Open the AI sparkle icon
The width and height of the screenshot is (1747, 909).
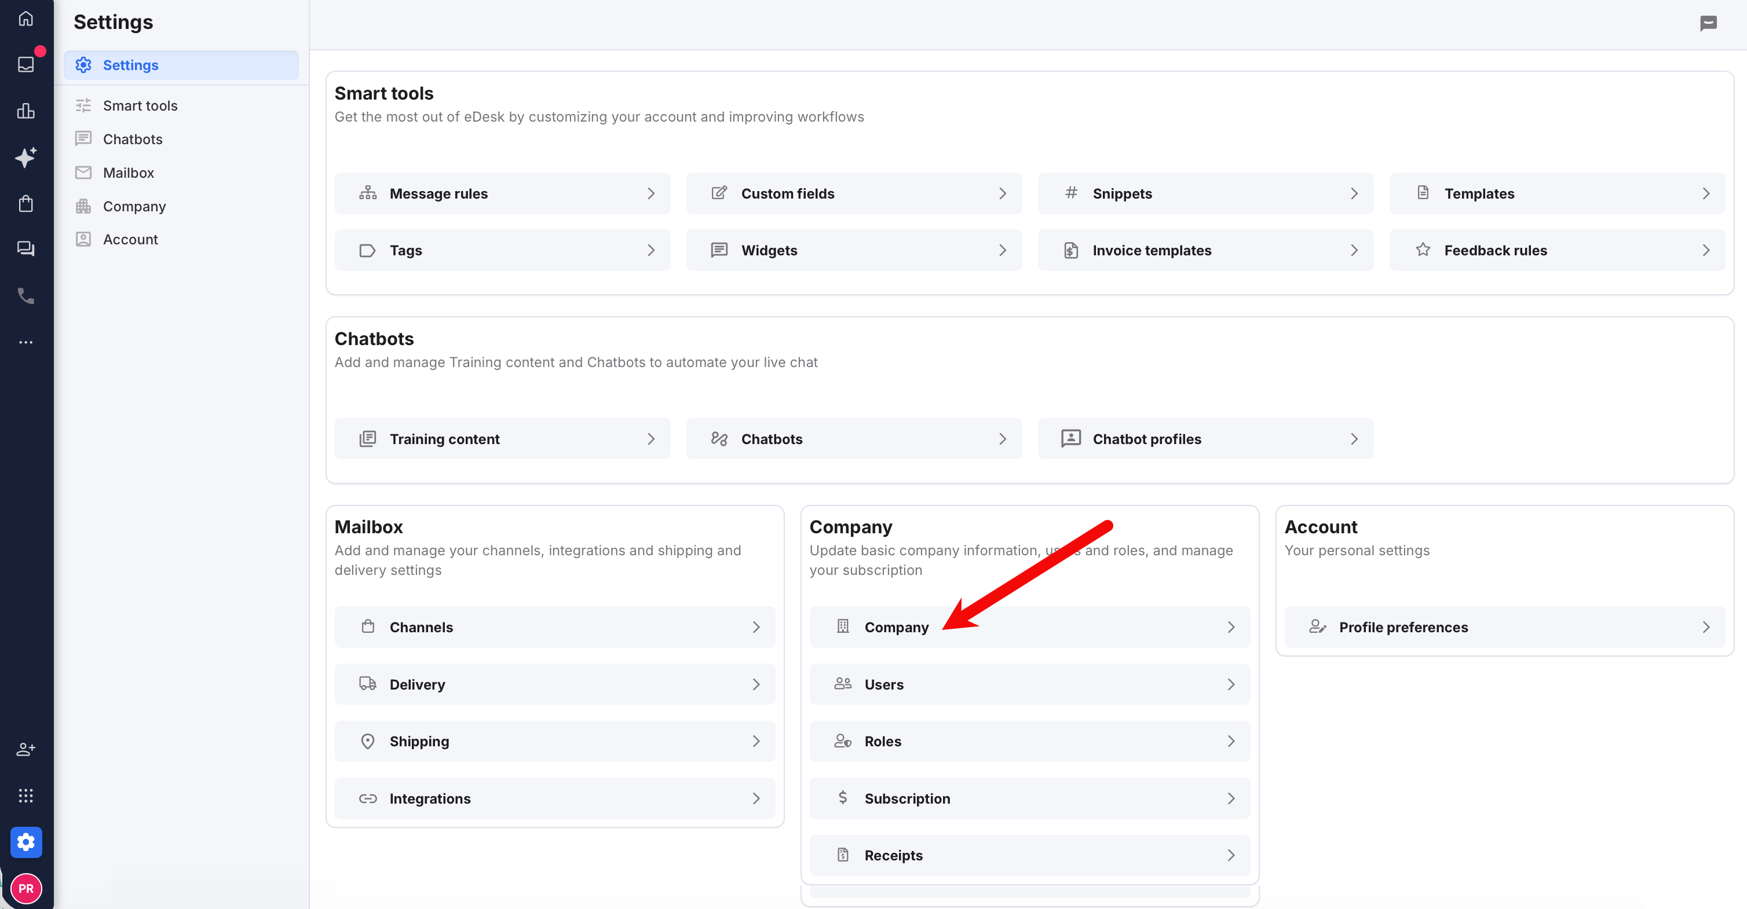[x=25, y=157]
